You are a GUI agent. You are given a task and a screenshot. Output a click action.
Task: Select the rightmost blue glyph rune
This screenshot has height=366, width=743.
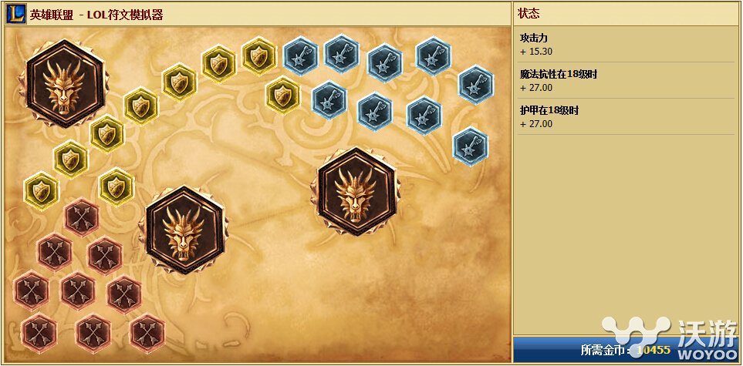(476, 86)
